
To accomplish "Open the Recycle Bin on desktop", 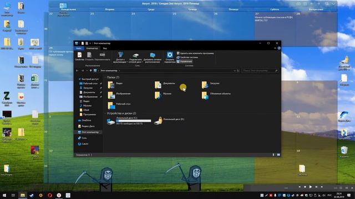I will (344, 151).
